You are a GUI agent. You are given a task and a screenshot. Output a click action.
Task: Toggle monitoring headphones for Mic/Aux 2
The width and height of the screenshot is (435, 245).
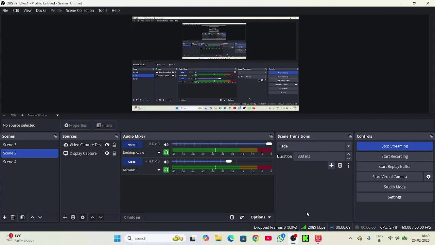pyautogui.click(x=166, y=169)
